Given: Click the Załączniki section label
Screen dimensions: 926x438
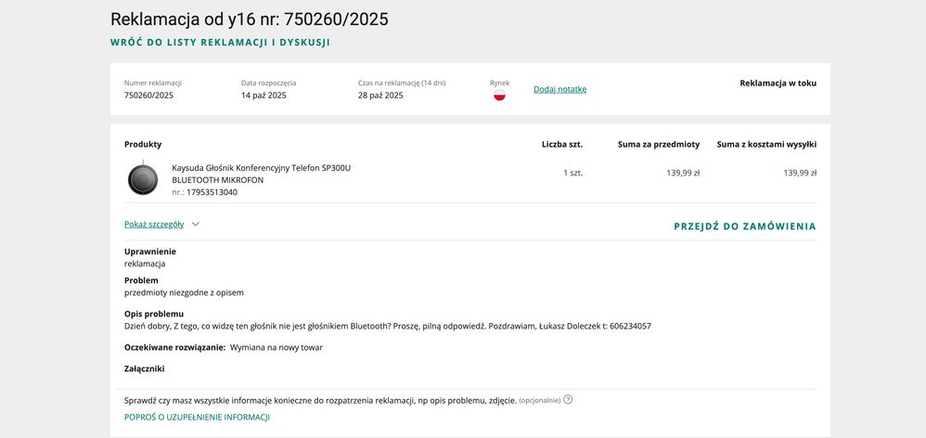Looking at the screenshot, I should coord(144,368).
